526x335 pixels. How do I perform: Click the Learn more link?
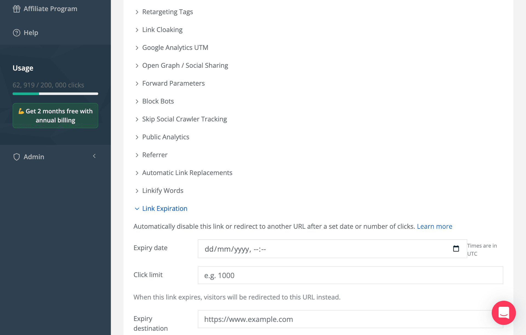(x=434, y=226)
